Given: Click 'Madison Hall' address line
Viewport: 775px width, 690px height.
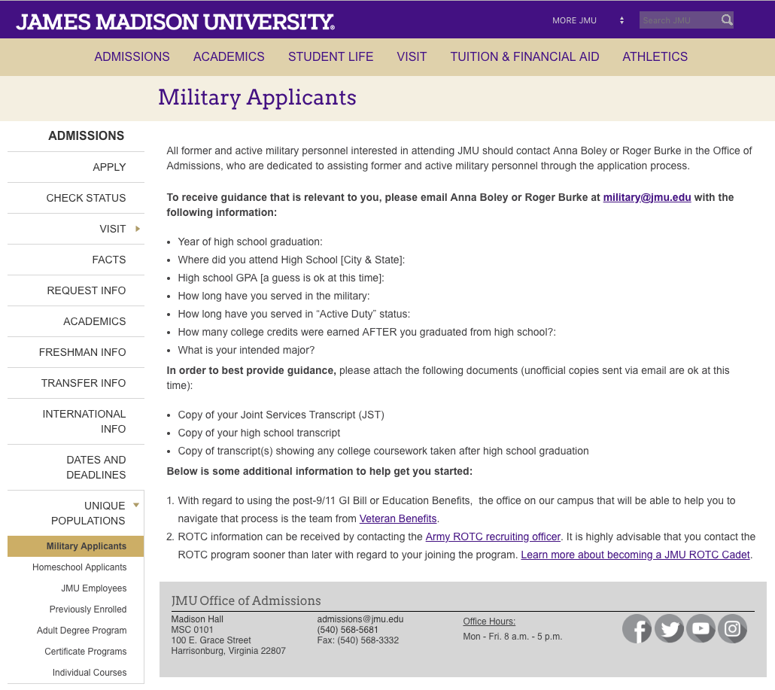Looking at the screenshot, I should point(197,619).
